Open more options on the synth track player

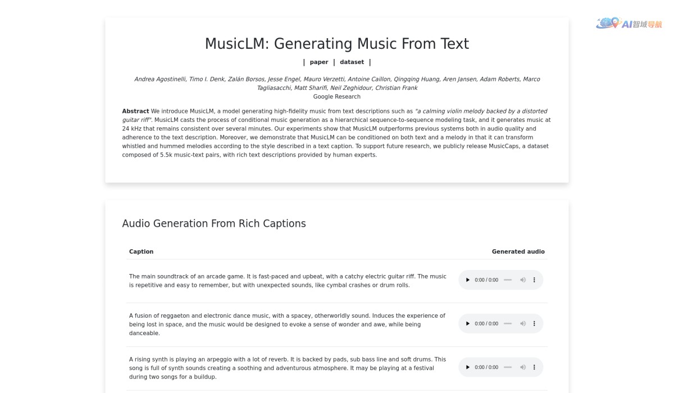pos(534,367)
